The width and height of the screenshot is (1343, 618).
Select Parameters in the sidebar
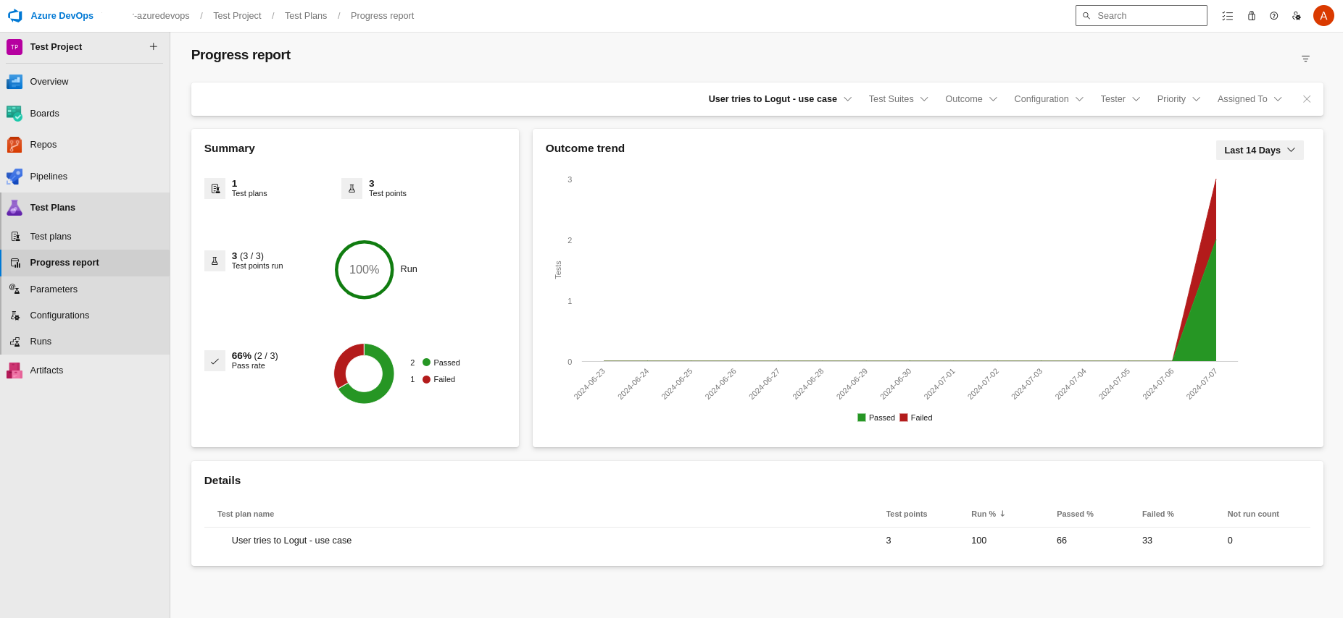54,289
